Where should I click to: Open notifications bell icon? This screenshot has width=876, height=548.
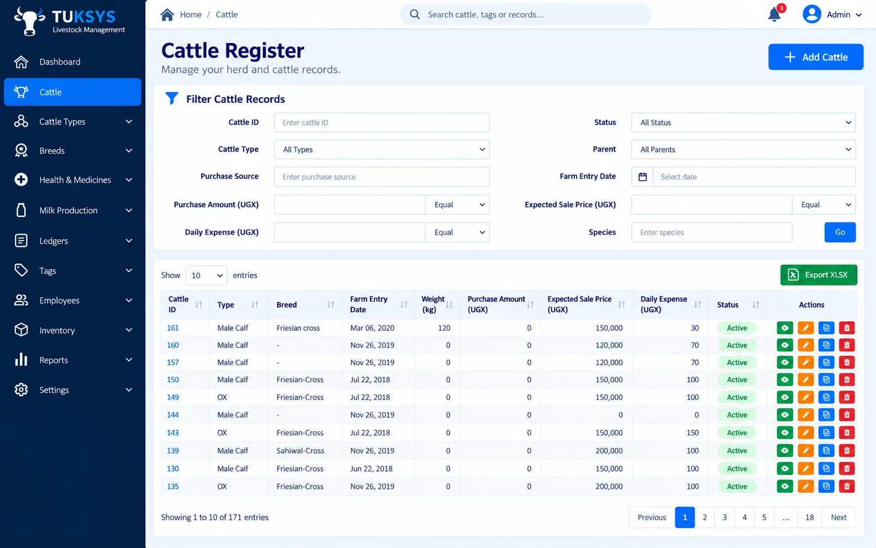(x=774, y=15)
